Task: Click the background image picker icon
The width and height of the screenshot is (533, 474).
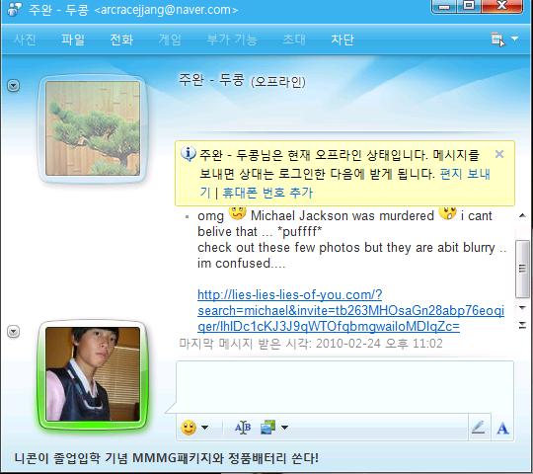Action: pyautogui.click(x=267, y=427)
